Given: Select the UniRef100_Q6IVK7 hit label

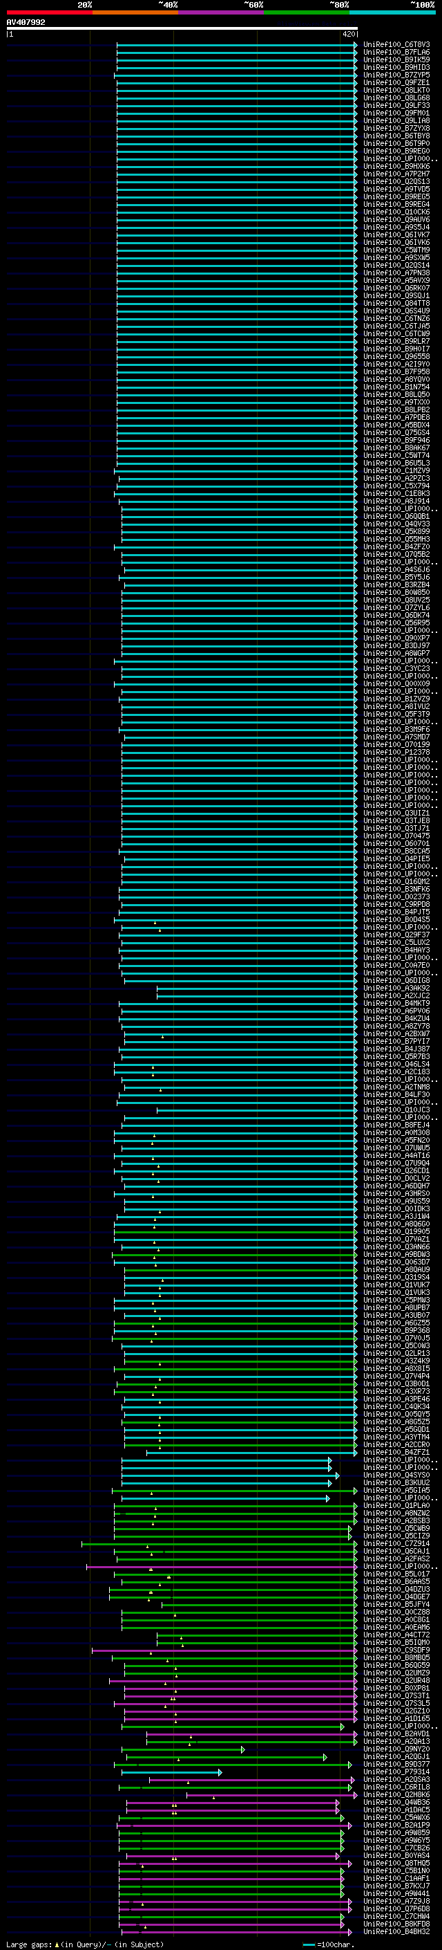Looking at the screenshot, I should (396, 234).
